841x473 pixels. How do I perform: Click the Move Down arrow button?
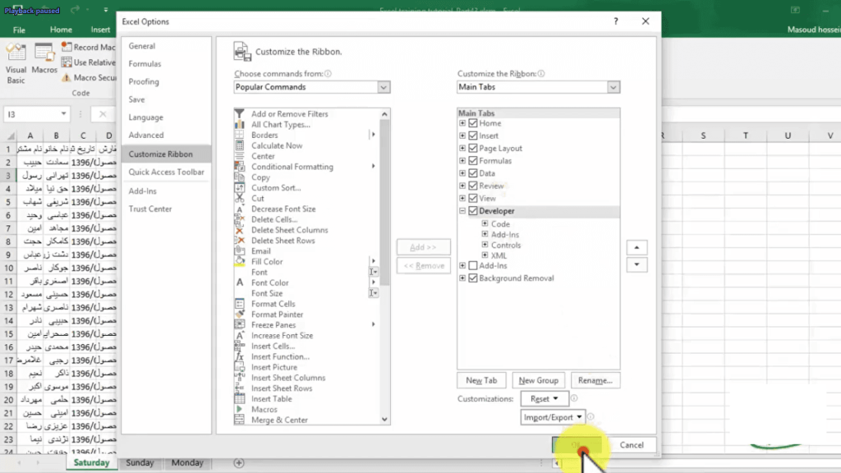pos(636,265)
